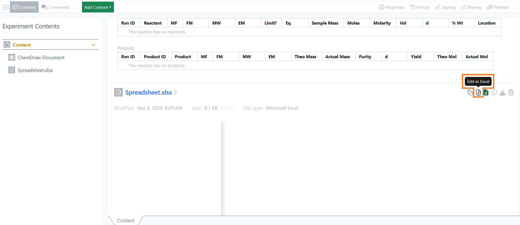
Task: Open the Add Content dropdown
Action: (x=98, y=7)
